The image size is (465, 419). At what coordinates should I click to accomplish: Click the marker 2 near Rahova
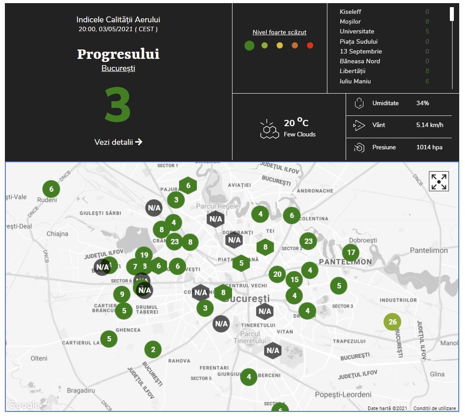coord(153,349)
